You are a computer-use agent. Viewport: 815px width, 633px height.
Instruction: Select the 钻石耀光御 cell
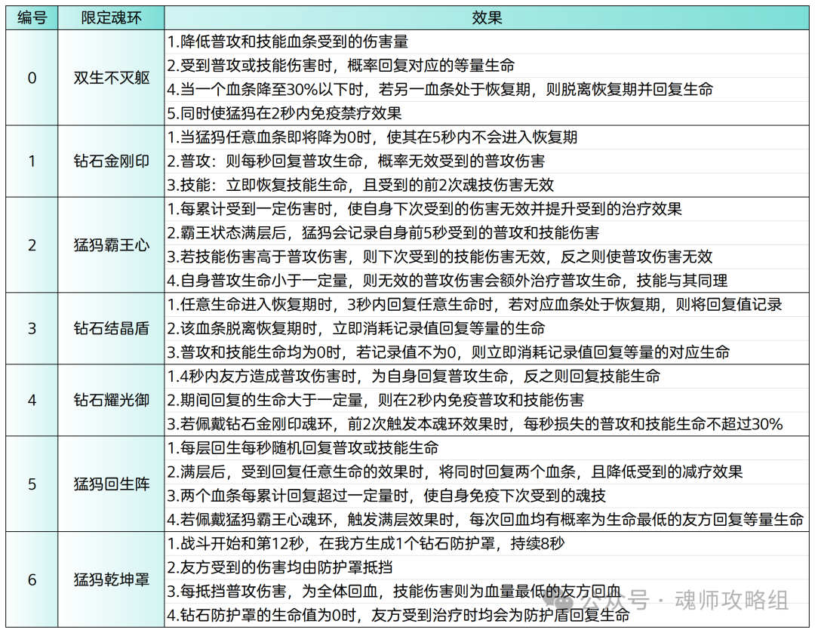point(111,400)
